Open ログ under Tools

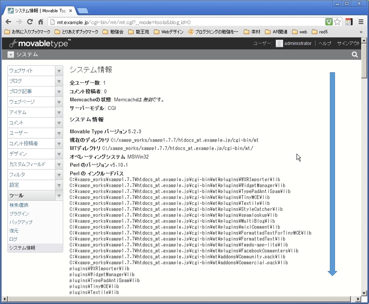click(x=13, y=239)
